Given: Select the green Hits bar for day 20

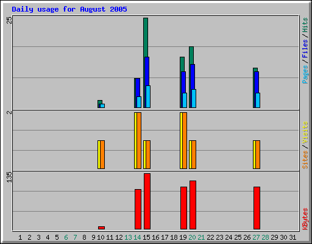Looking at the screenshot, I should coord(191,56).
